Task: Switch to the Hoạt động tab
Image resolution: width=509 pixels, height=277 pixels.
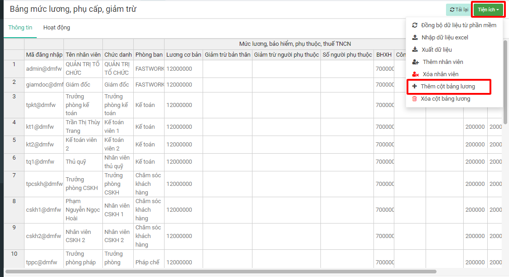Action: [x=57, y=28]
